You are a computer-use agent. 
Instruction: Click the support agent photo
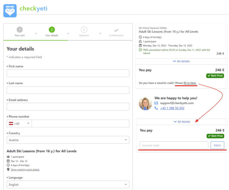click(145, 104)
